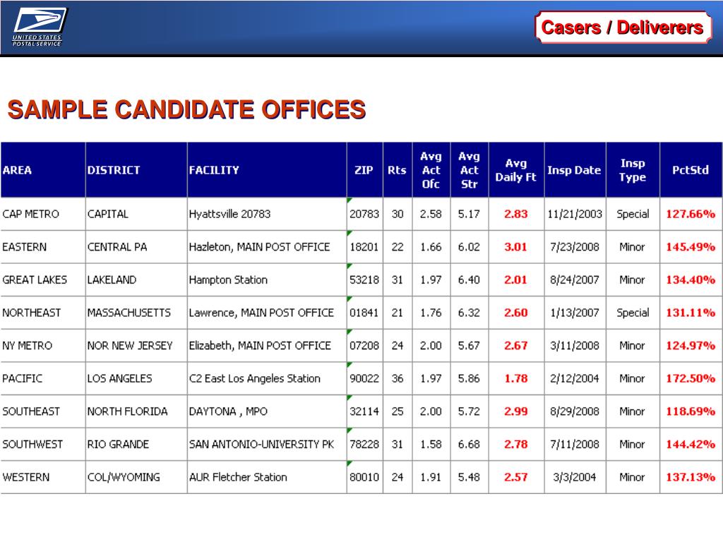
Task: Click inspection date 11/21/2003
Action: 575,214
